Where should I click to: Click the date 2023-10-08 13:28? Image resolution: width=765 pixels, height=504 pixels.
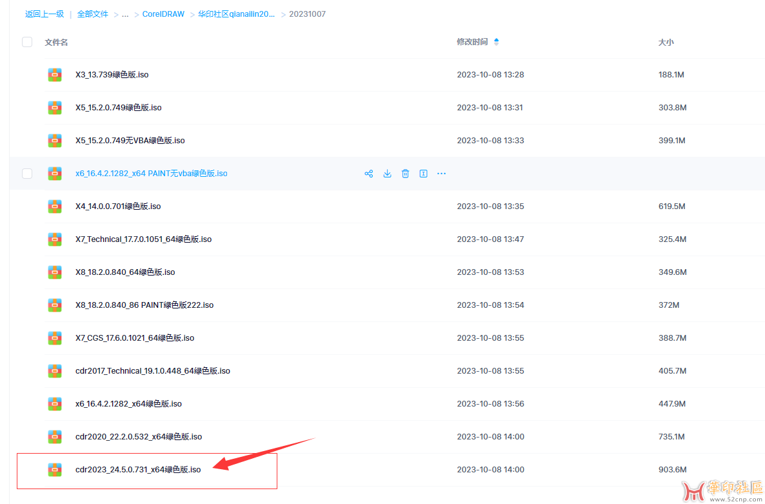tap(490, 75)
